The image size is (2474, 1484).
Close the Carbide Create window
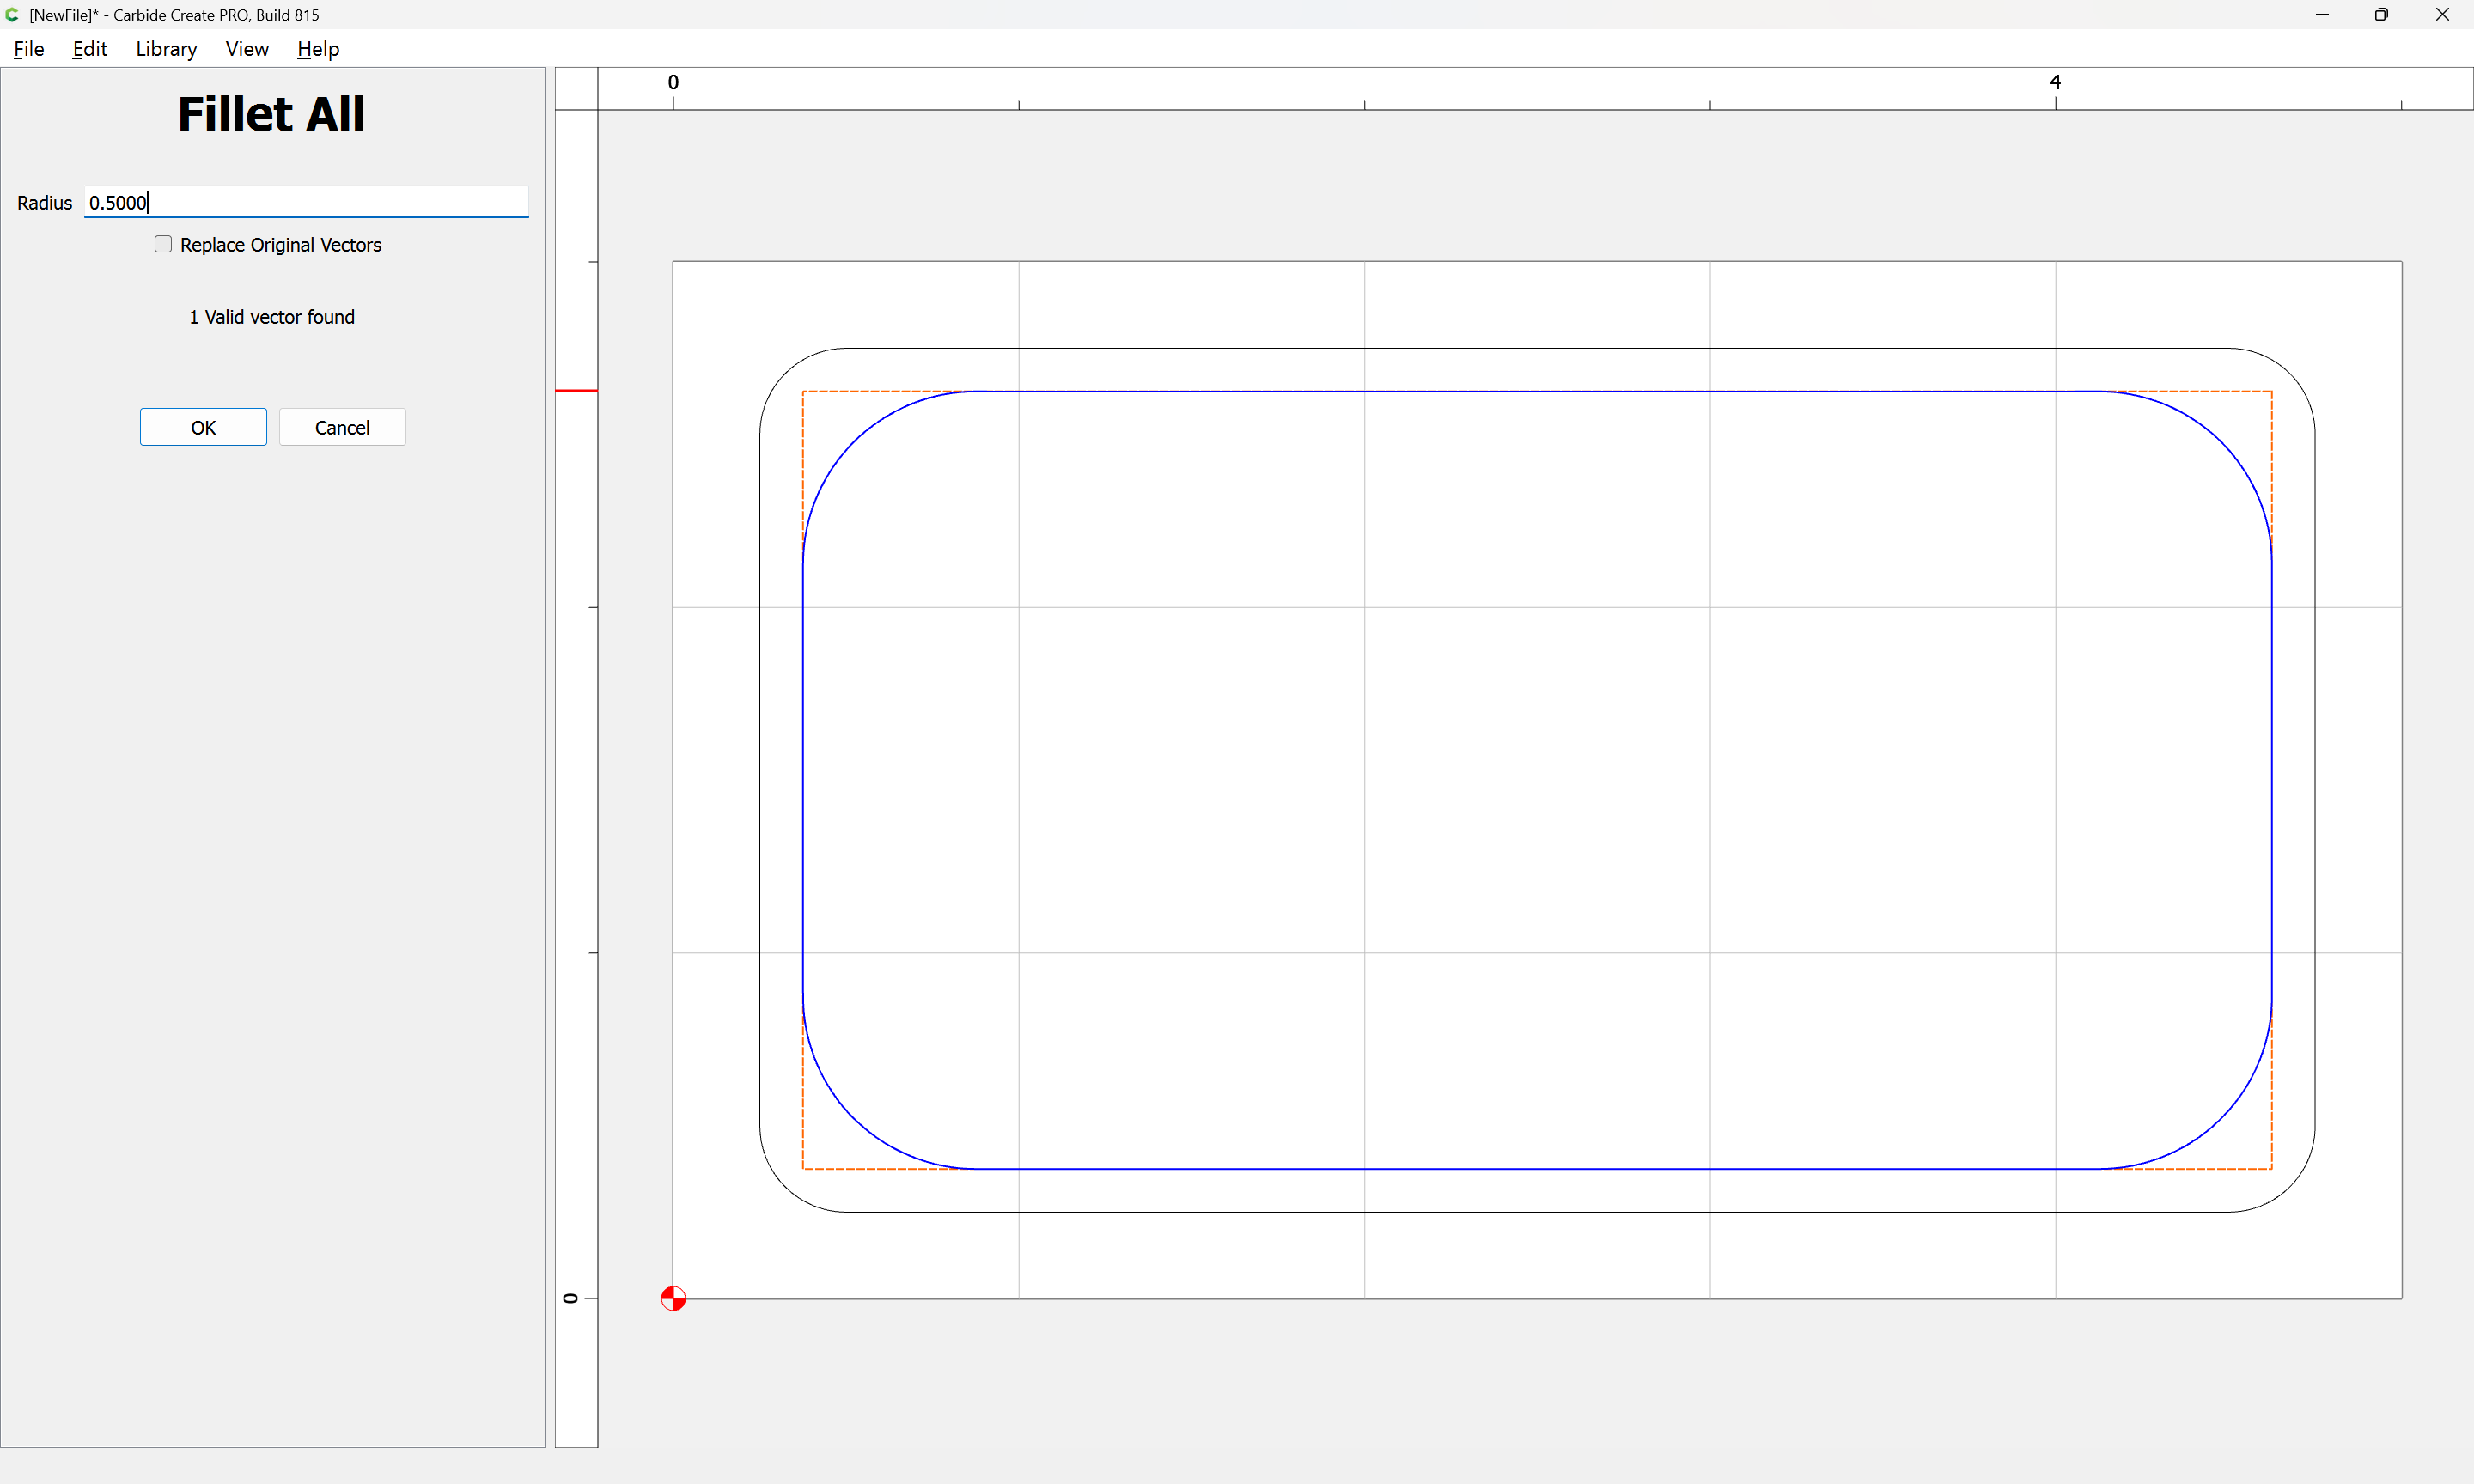tap(2442, 15)
